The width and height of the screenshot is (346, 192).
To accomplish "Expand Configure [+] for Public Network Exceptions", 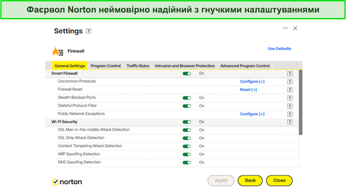I will (252, 114).
